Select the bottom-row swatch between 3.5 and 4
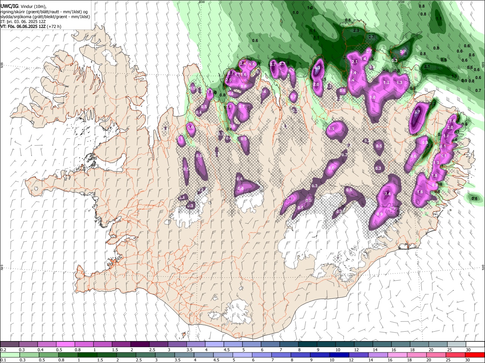Viewport: 485px width, 363px height. coord(184,355)
